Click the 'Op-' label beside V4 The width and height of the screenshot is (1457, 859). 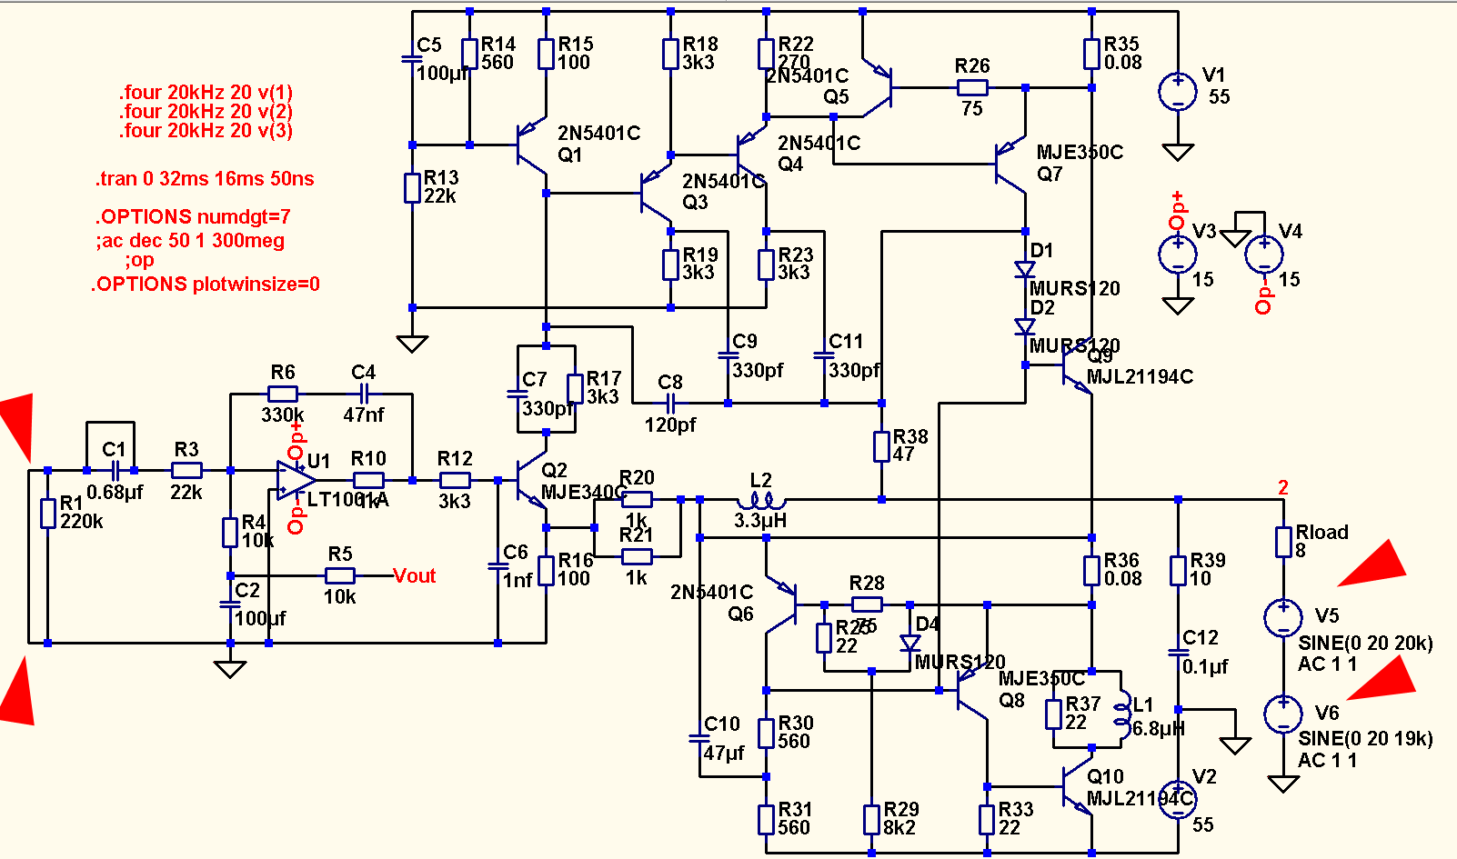point(1264,298)
